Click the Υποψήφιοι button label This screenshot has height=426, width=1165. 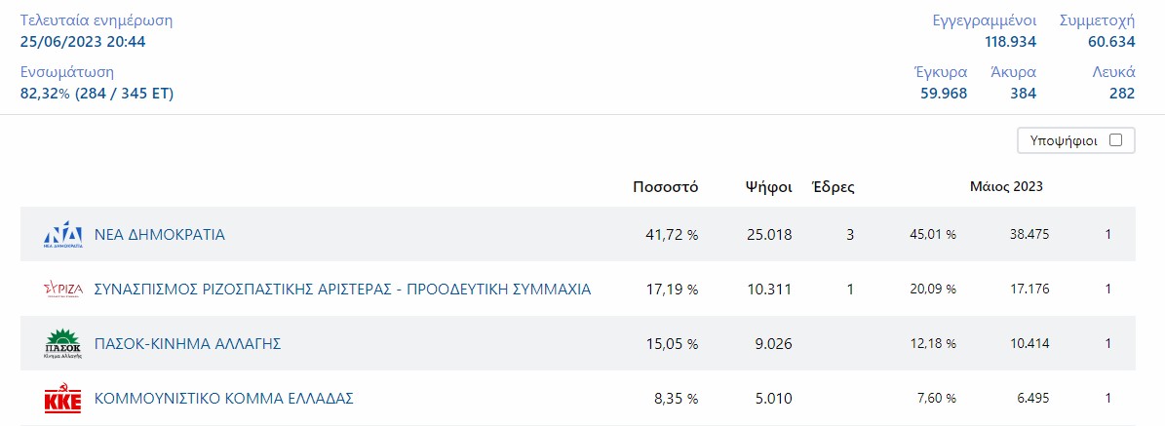[x=1064, y=140]
